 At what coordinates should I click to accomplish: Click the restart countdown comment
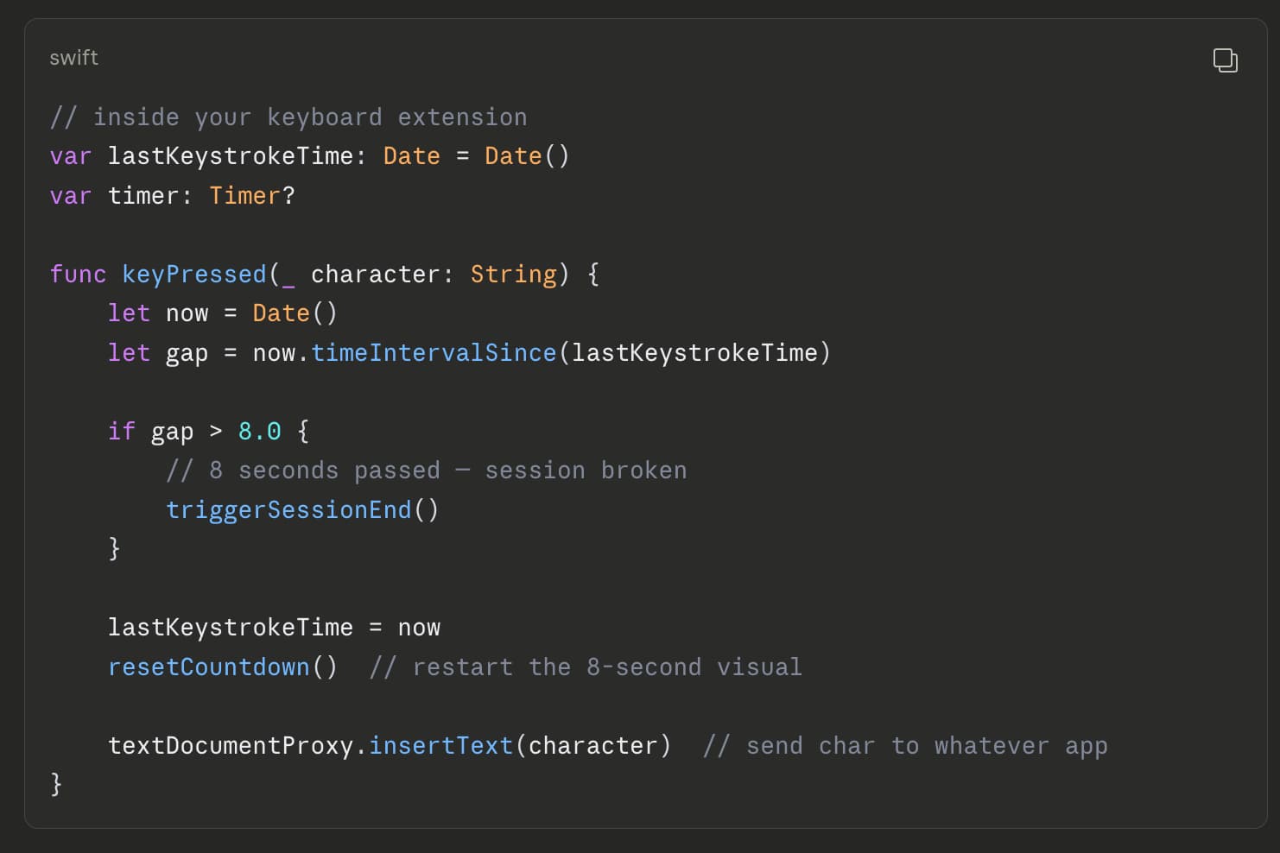pos(586,667)
